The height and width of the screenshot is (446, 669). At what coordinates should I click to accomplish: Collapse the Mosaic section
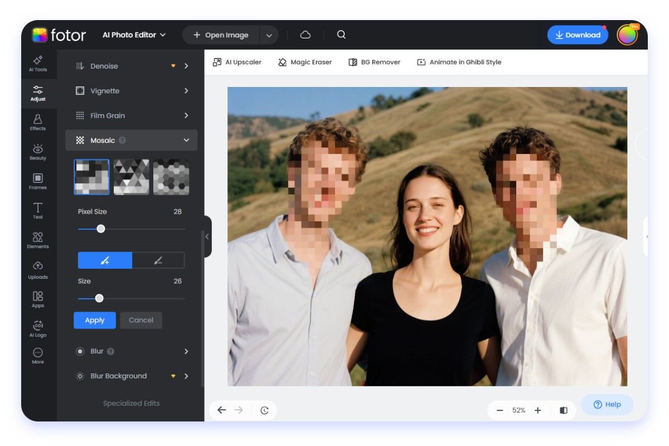[x=186, y=140]
